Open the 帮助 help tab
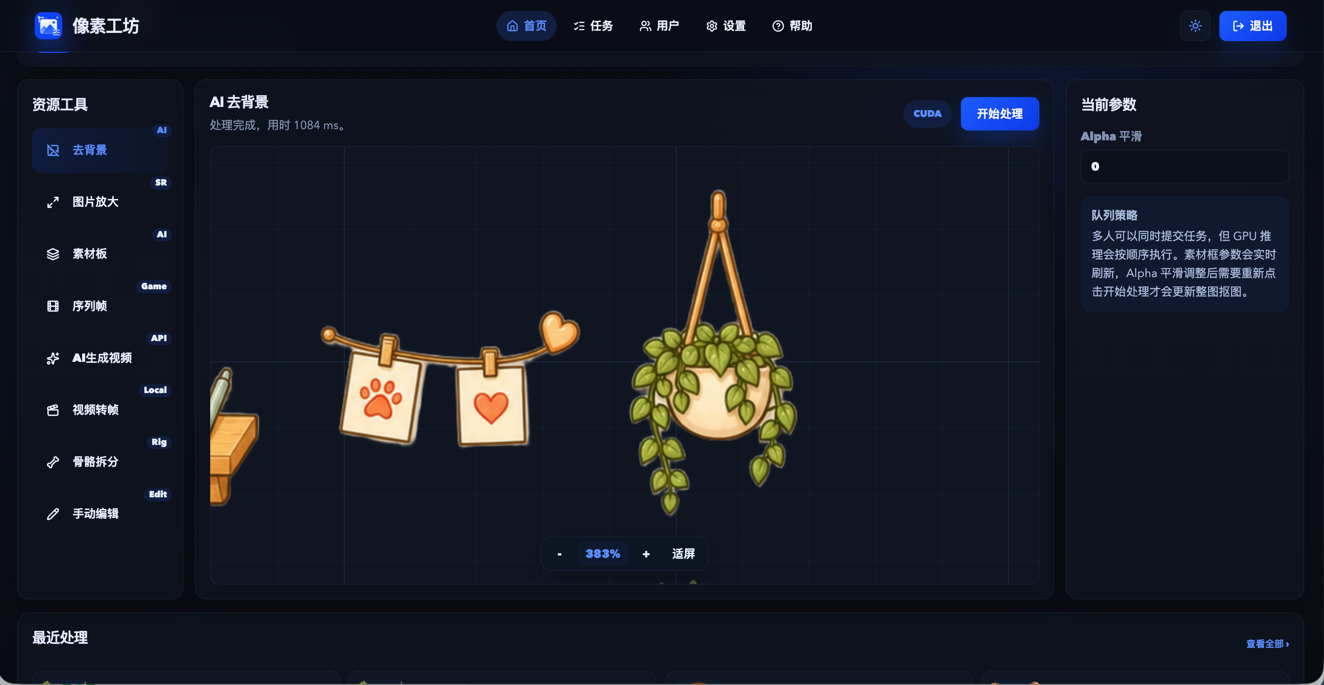 [792, 26]
